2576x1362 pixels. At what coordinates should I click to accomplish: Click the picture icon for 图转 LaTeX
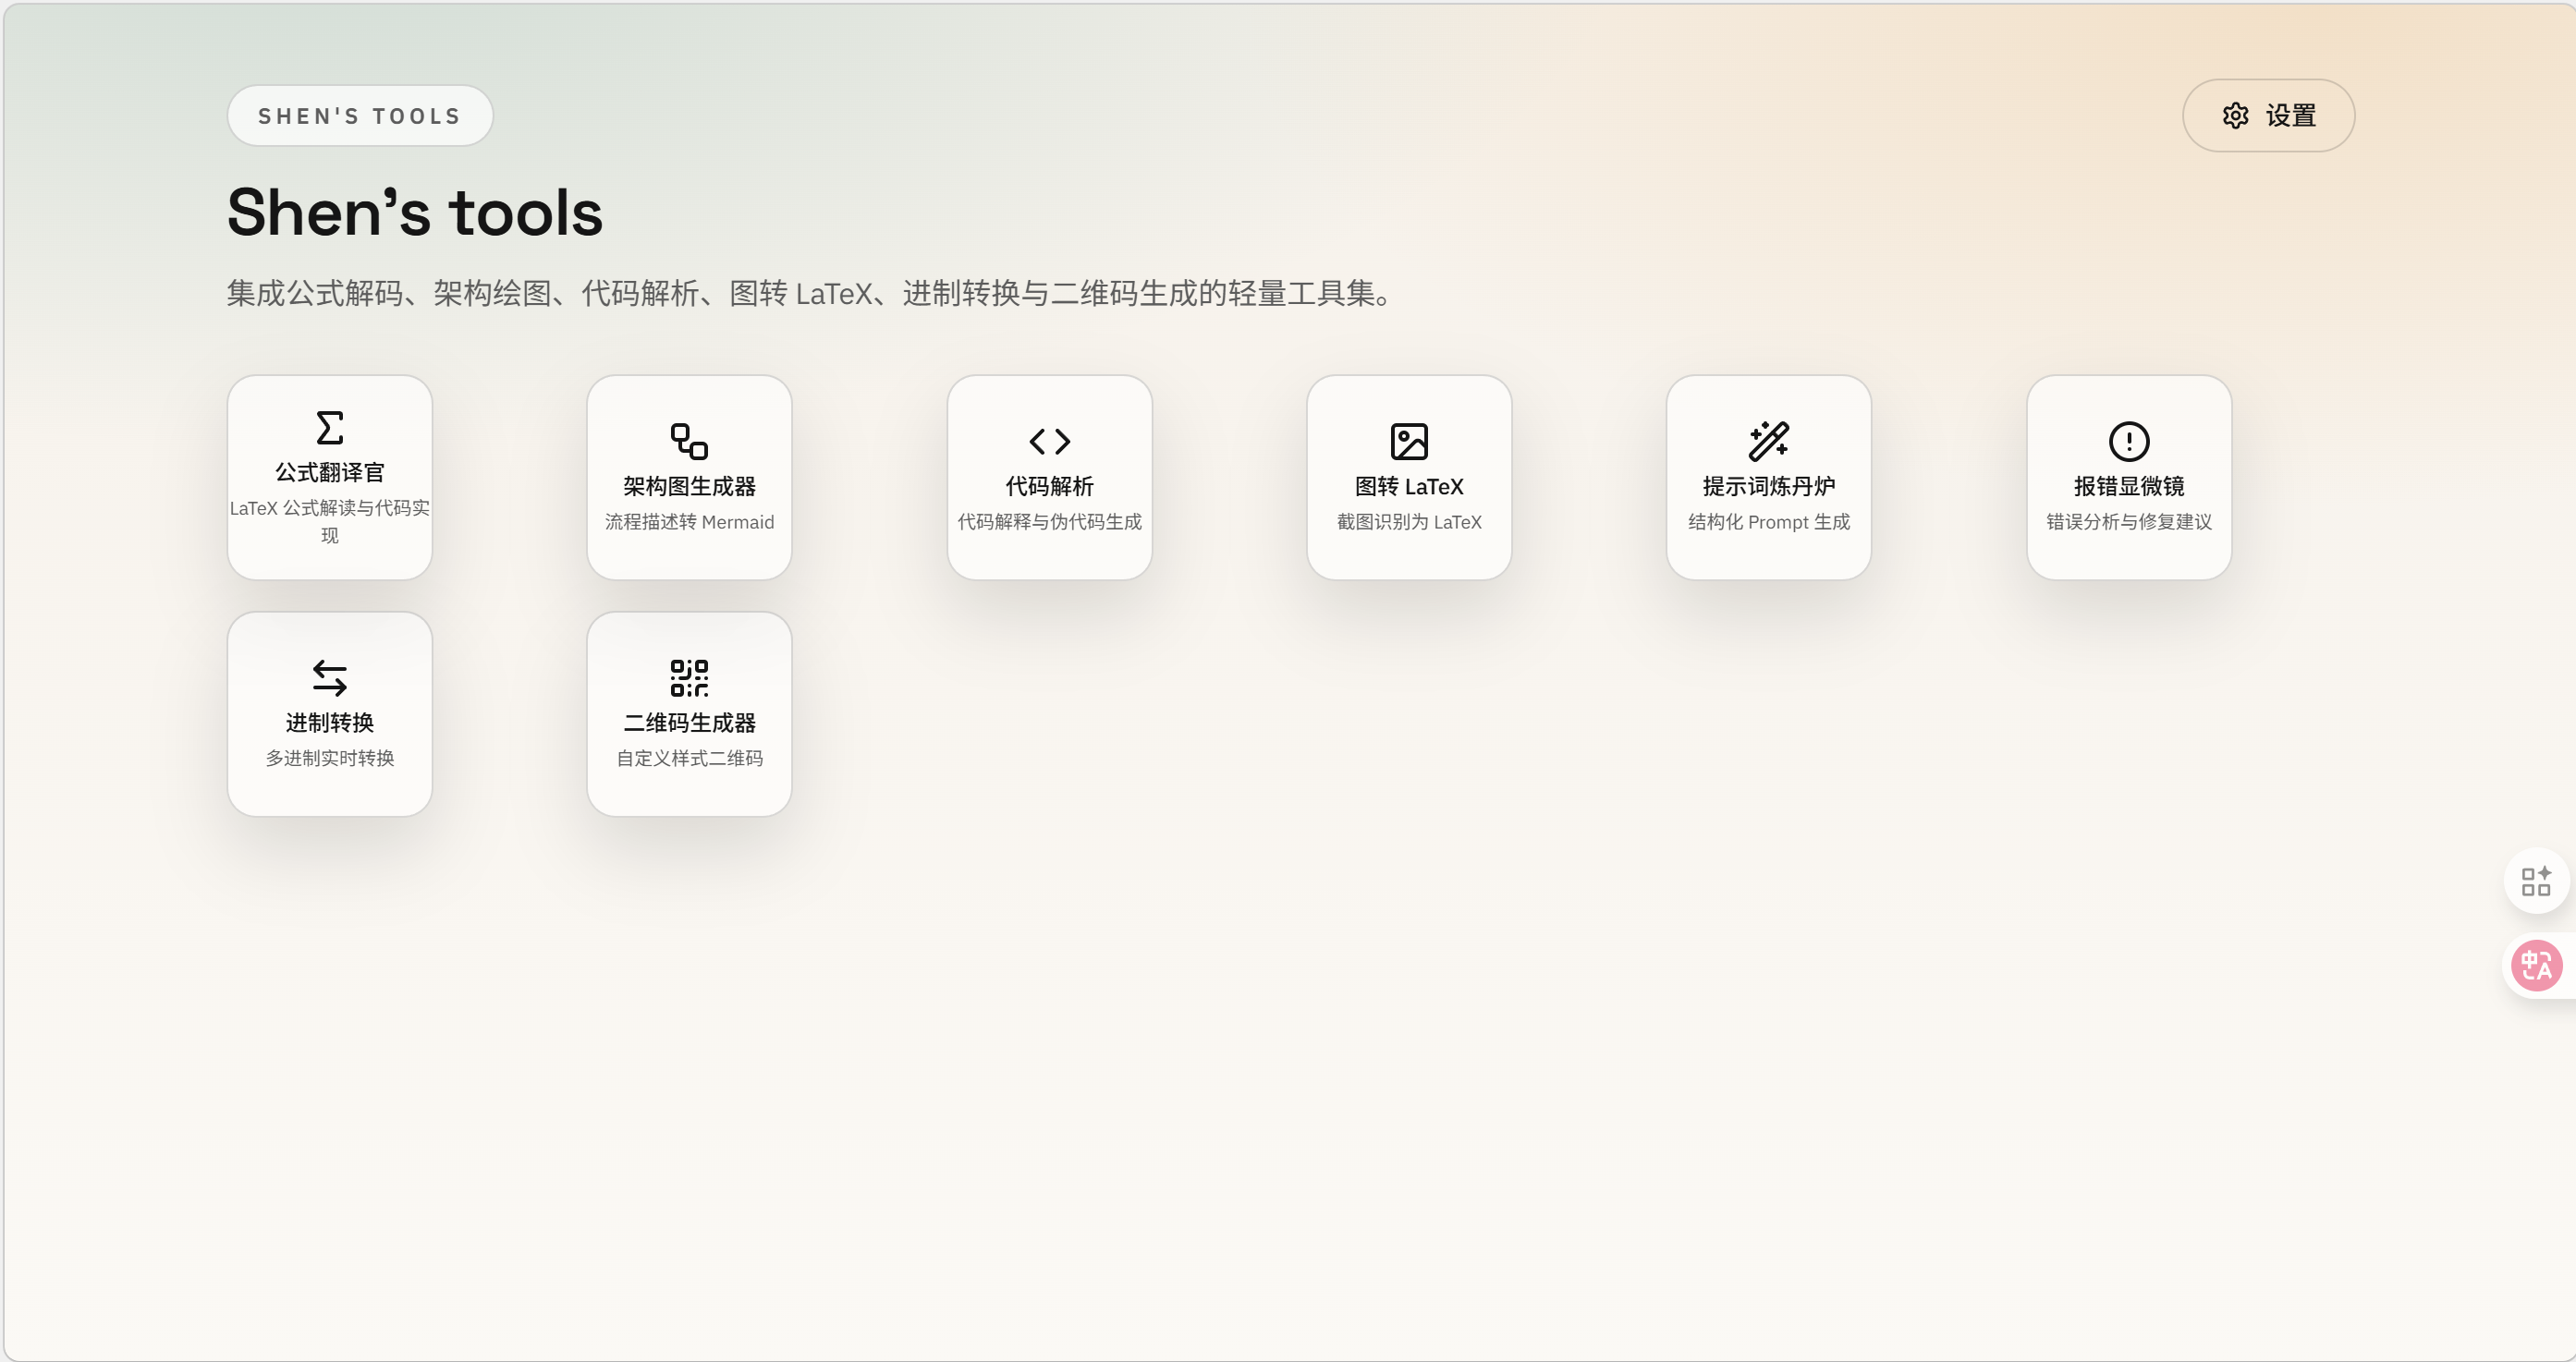point(1409,441)
